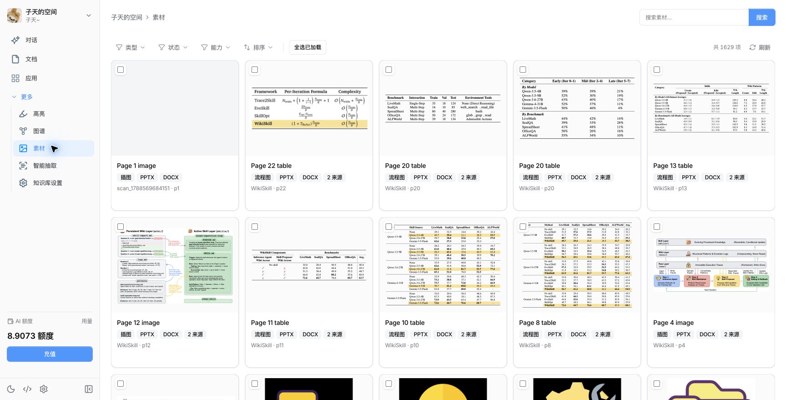Select checkbox on Page 1 image card
Viewport: 786px width, 400px height.
coord(121,70)
